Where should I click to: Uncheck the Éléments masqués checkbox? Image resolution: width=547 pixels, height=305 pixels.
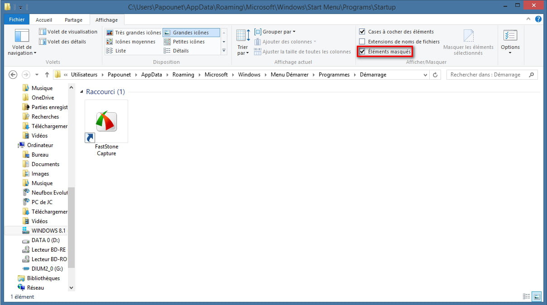pos(362,52)
